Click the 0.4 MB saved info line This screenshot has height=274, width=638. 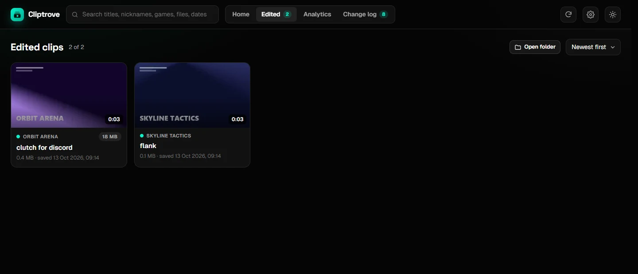[58, 158]
